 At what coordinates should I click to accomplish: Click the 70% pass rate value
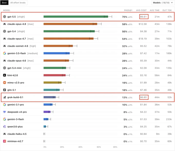pyautogui.click(x=125, y=17)
